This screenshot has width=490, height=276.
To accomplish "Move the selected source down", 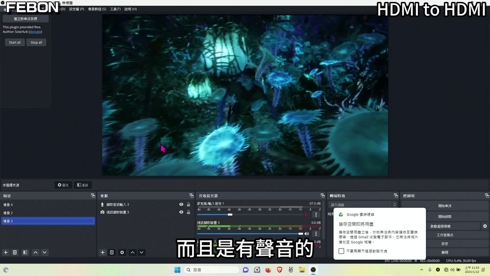I will tap(142, 252).
